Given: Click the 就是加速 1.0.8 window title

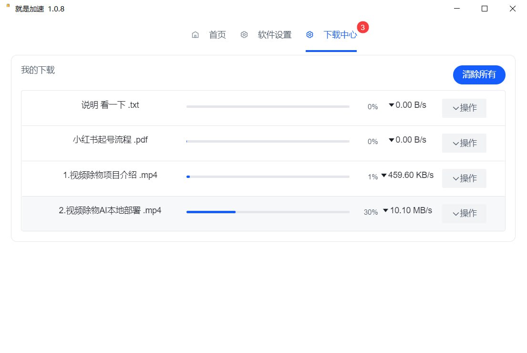Looking at the screenshot, I should (x=40, y=9).
